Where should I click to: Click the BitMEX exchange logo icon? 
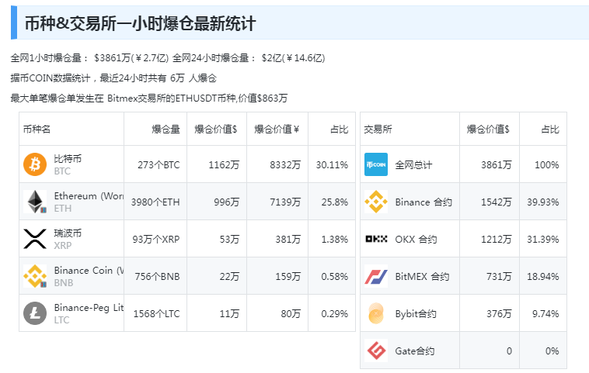(376, 276)
